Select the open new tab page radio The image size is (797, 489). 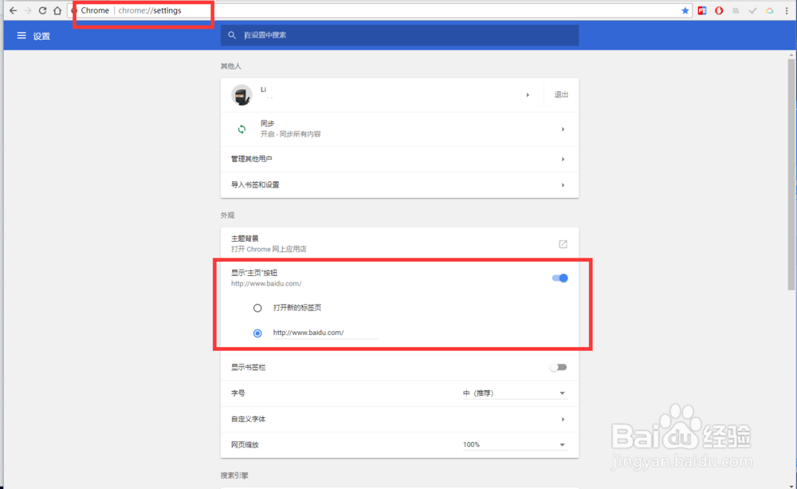pos(257,308)
